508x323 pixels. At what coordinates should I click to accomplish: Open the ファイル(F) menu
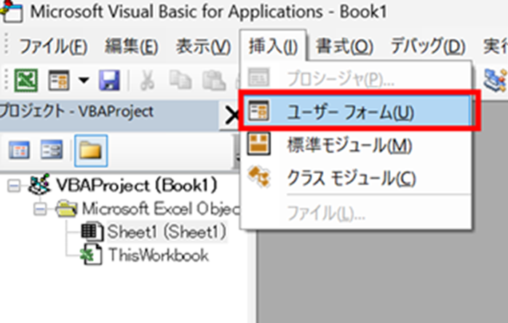click(53, 47)
